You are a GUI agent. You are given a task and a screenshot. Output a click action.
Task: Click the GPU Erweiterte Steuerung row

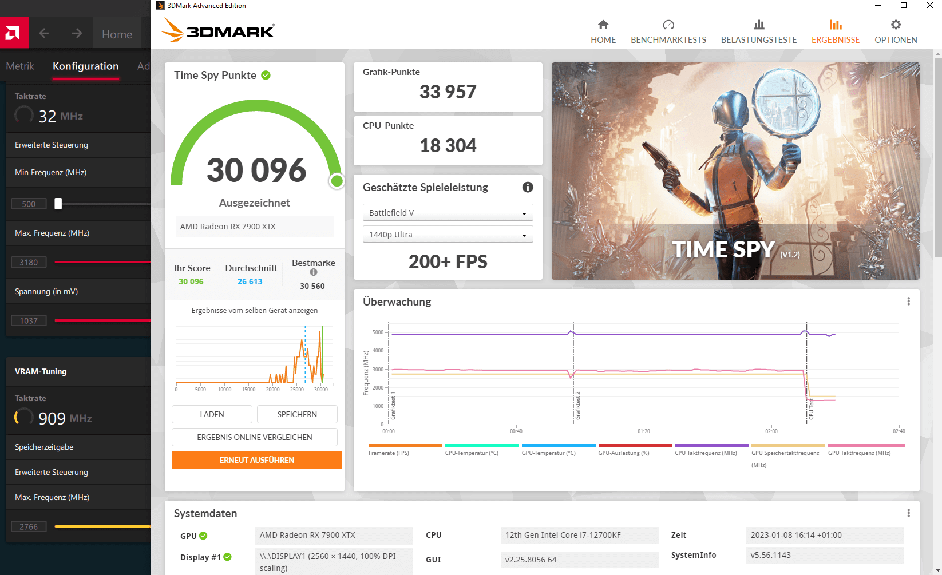click(78, 145)
